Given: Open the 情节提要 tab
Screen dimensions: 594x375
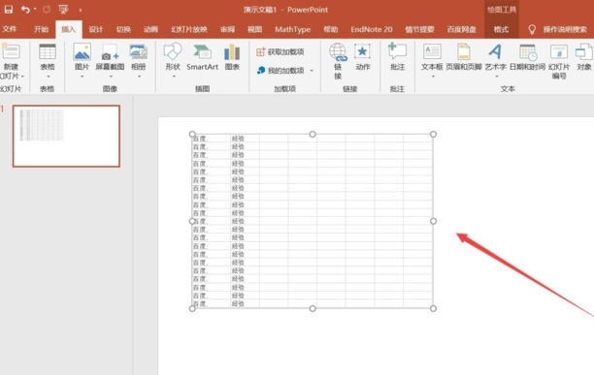Looking at the screenshot, I should (x=419, y=29).
